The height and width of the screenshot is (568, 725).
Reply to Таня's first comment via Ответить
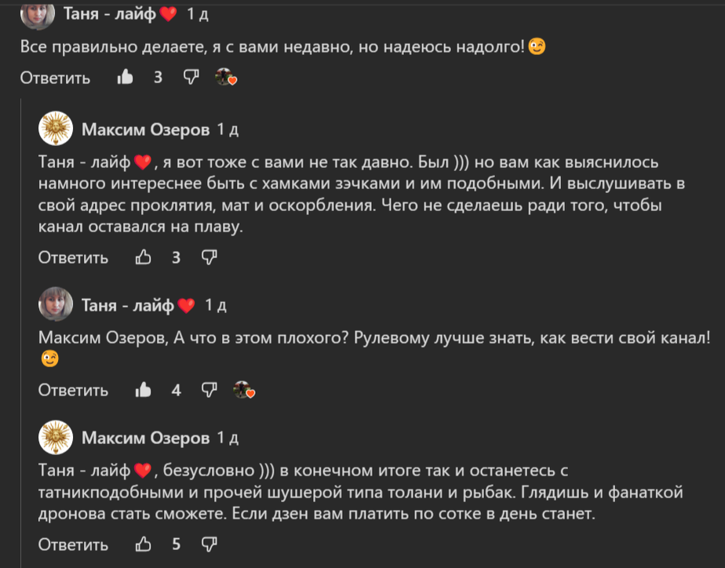tap(53, 78)
